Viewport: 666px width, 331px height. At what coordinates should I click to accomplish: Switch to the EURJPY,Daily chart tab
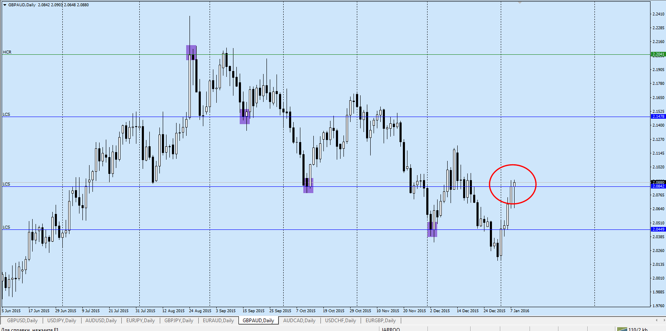[x=141, y=321]
